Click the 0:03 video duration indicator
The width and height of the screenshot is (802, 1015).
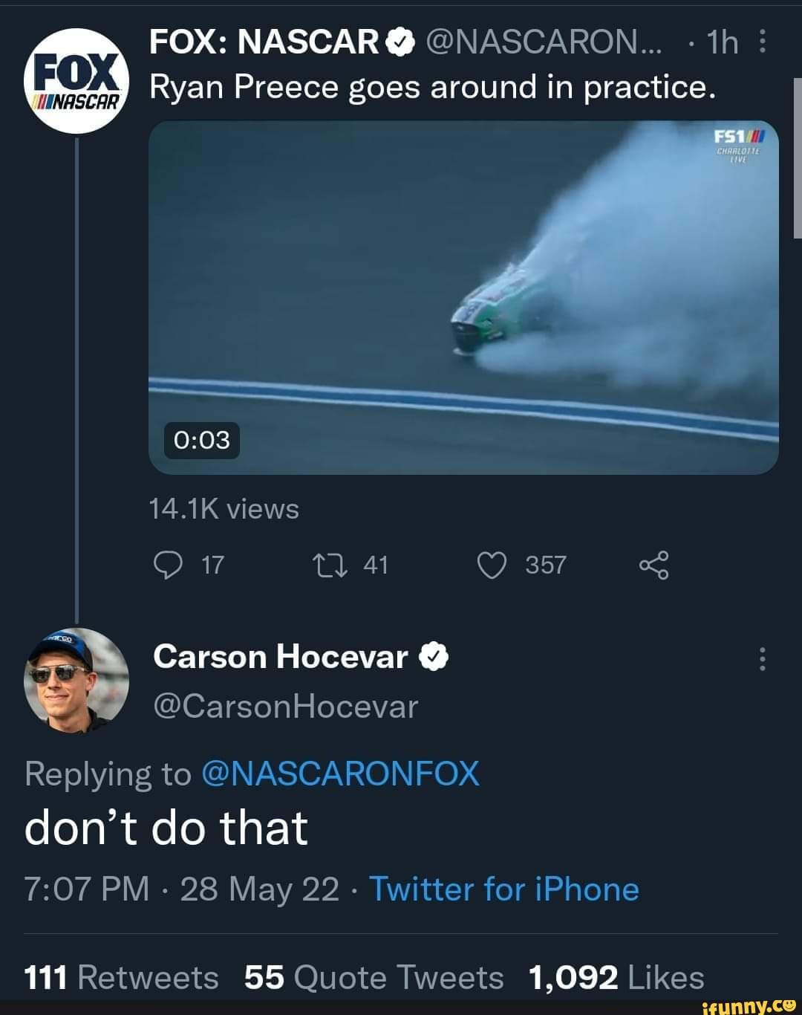pyautogui.click(x=201, y=438)
